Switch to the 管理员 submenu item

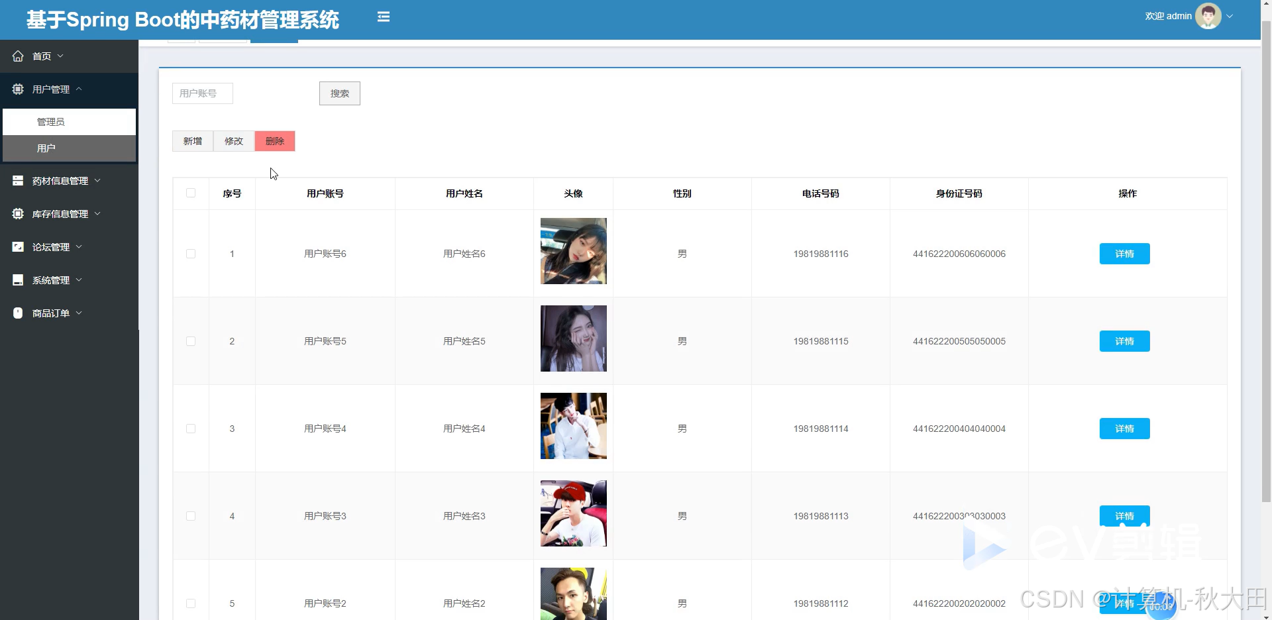click(50, 121)
